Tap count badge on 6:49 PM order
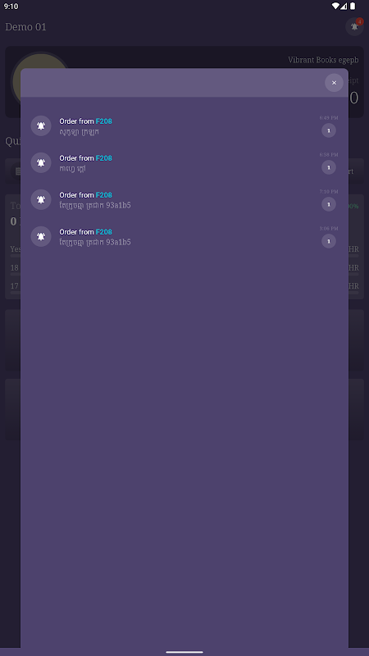 pos(329,130)
